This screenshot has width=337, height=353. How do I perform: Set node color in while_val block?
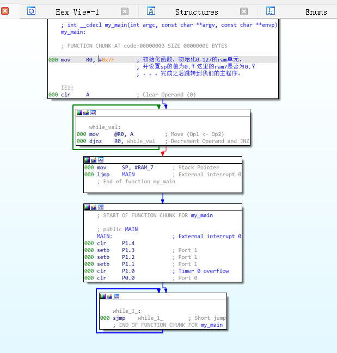point(79,113)
